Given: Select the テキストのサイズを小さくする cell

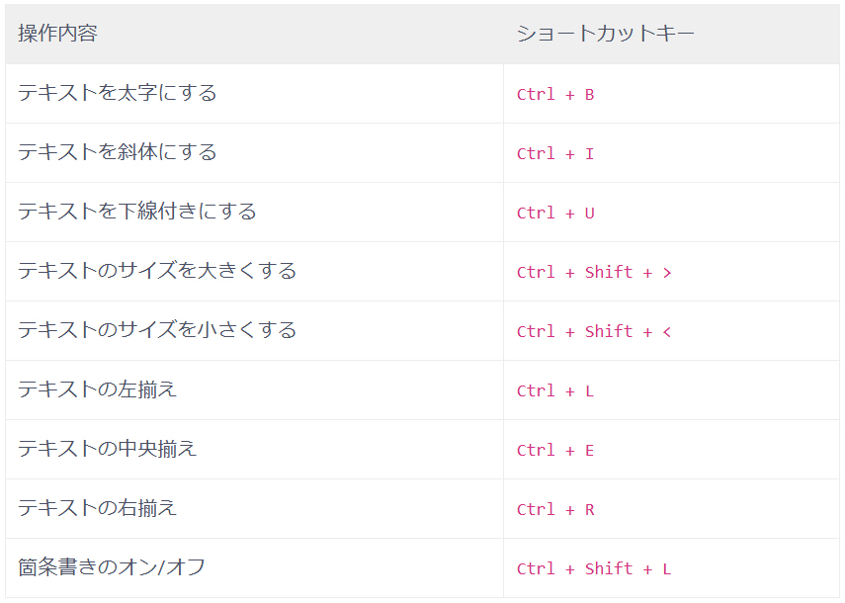Looking at the screenshot, I should (157, 330).
